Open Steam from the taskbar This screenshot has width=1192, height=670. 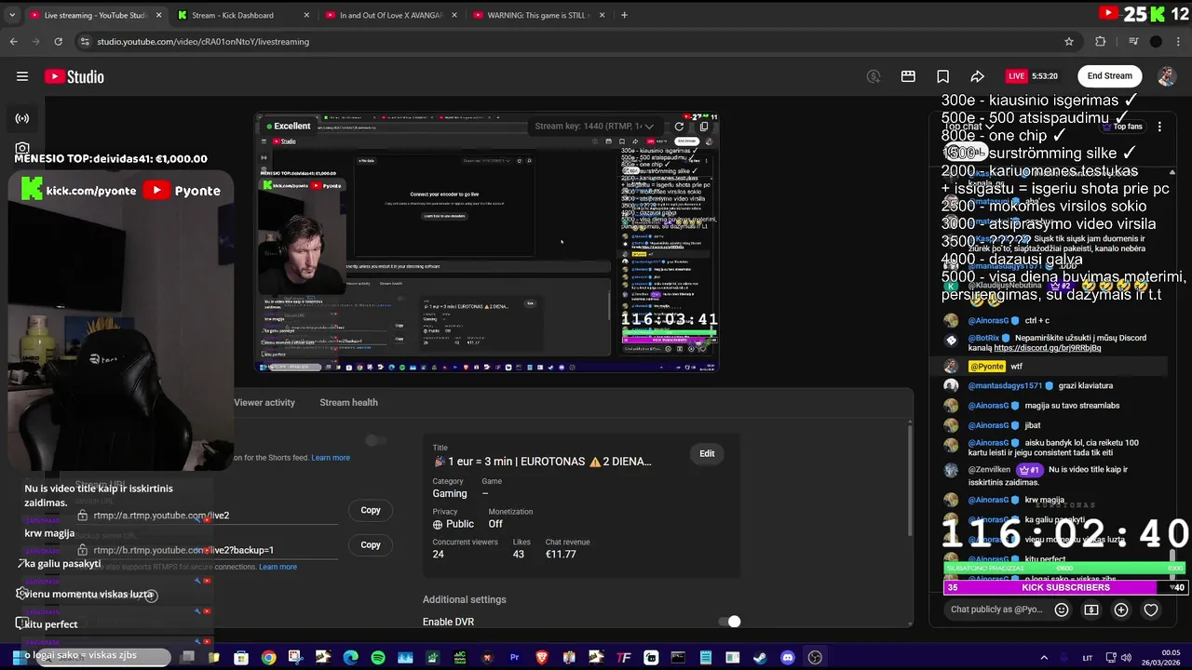[x=760, y=658]
